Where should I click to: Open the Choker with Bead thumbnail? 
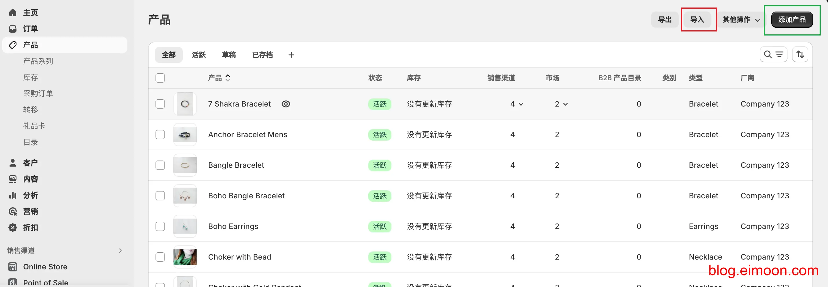coord(185,257)
